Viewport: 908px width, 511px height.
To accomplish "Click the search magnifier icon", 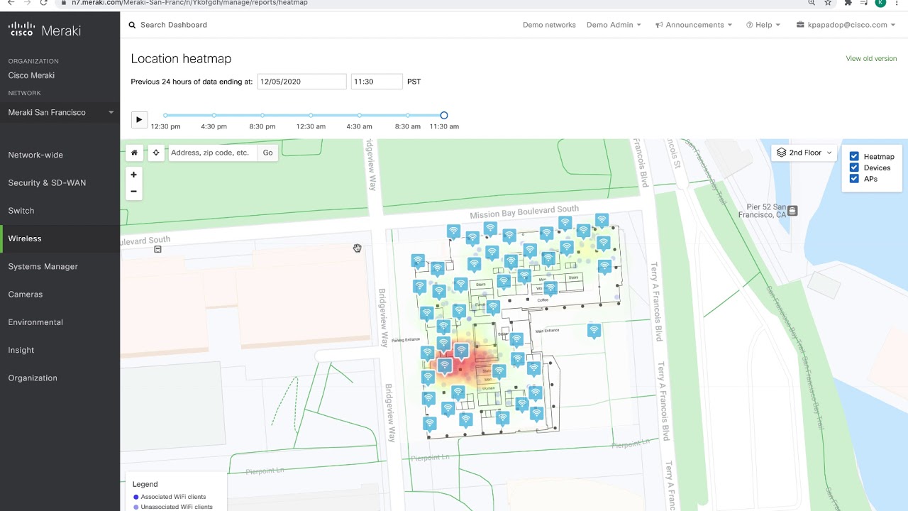I will [132, 25].
